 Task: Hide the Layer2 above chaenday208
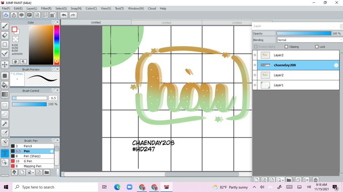coord(255,55)
